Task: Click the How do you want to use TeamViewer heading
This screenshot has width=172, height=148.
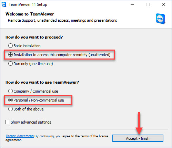Action: pos(42,82)
